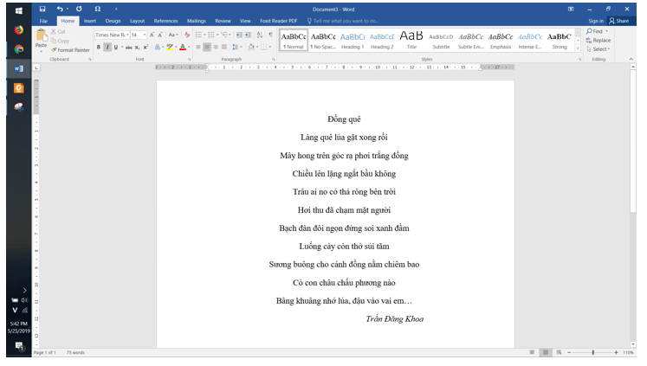647x366 pixels.
Task: Open the Layout ribbon tab
Action: [137, 20]
